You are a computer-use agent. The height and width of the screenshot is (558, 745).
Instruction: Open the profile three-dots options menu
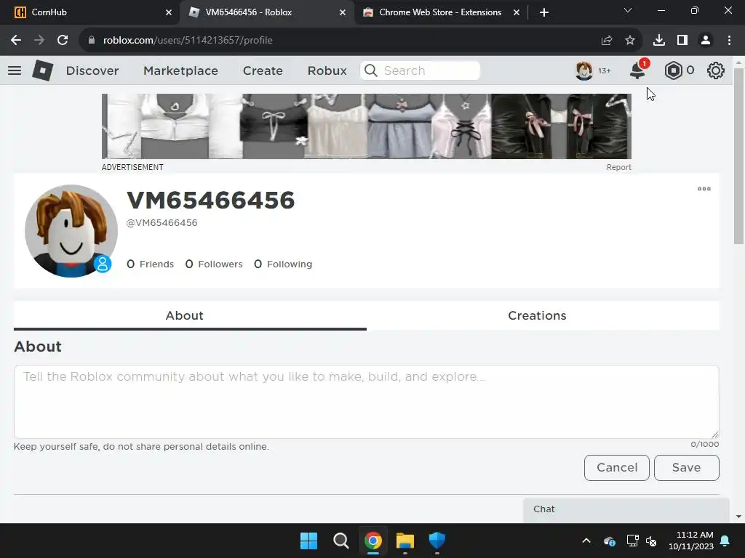coord(704,189)
